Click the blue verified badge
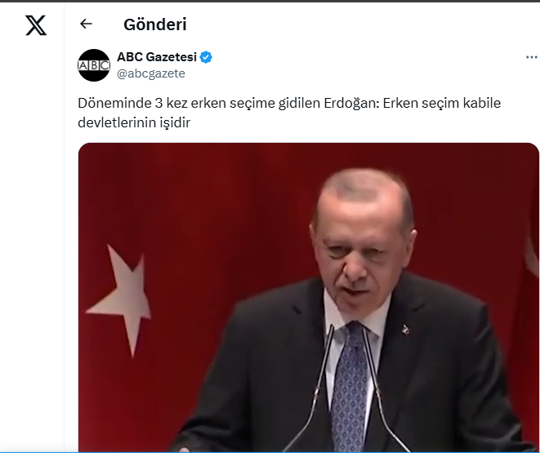This screenshot has height=453, width=540. pos(206,57)
